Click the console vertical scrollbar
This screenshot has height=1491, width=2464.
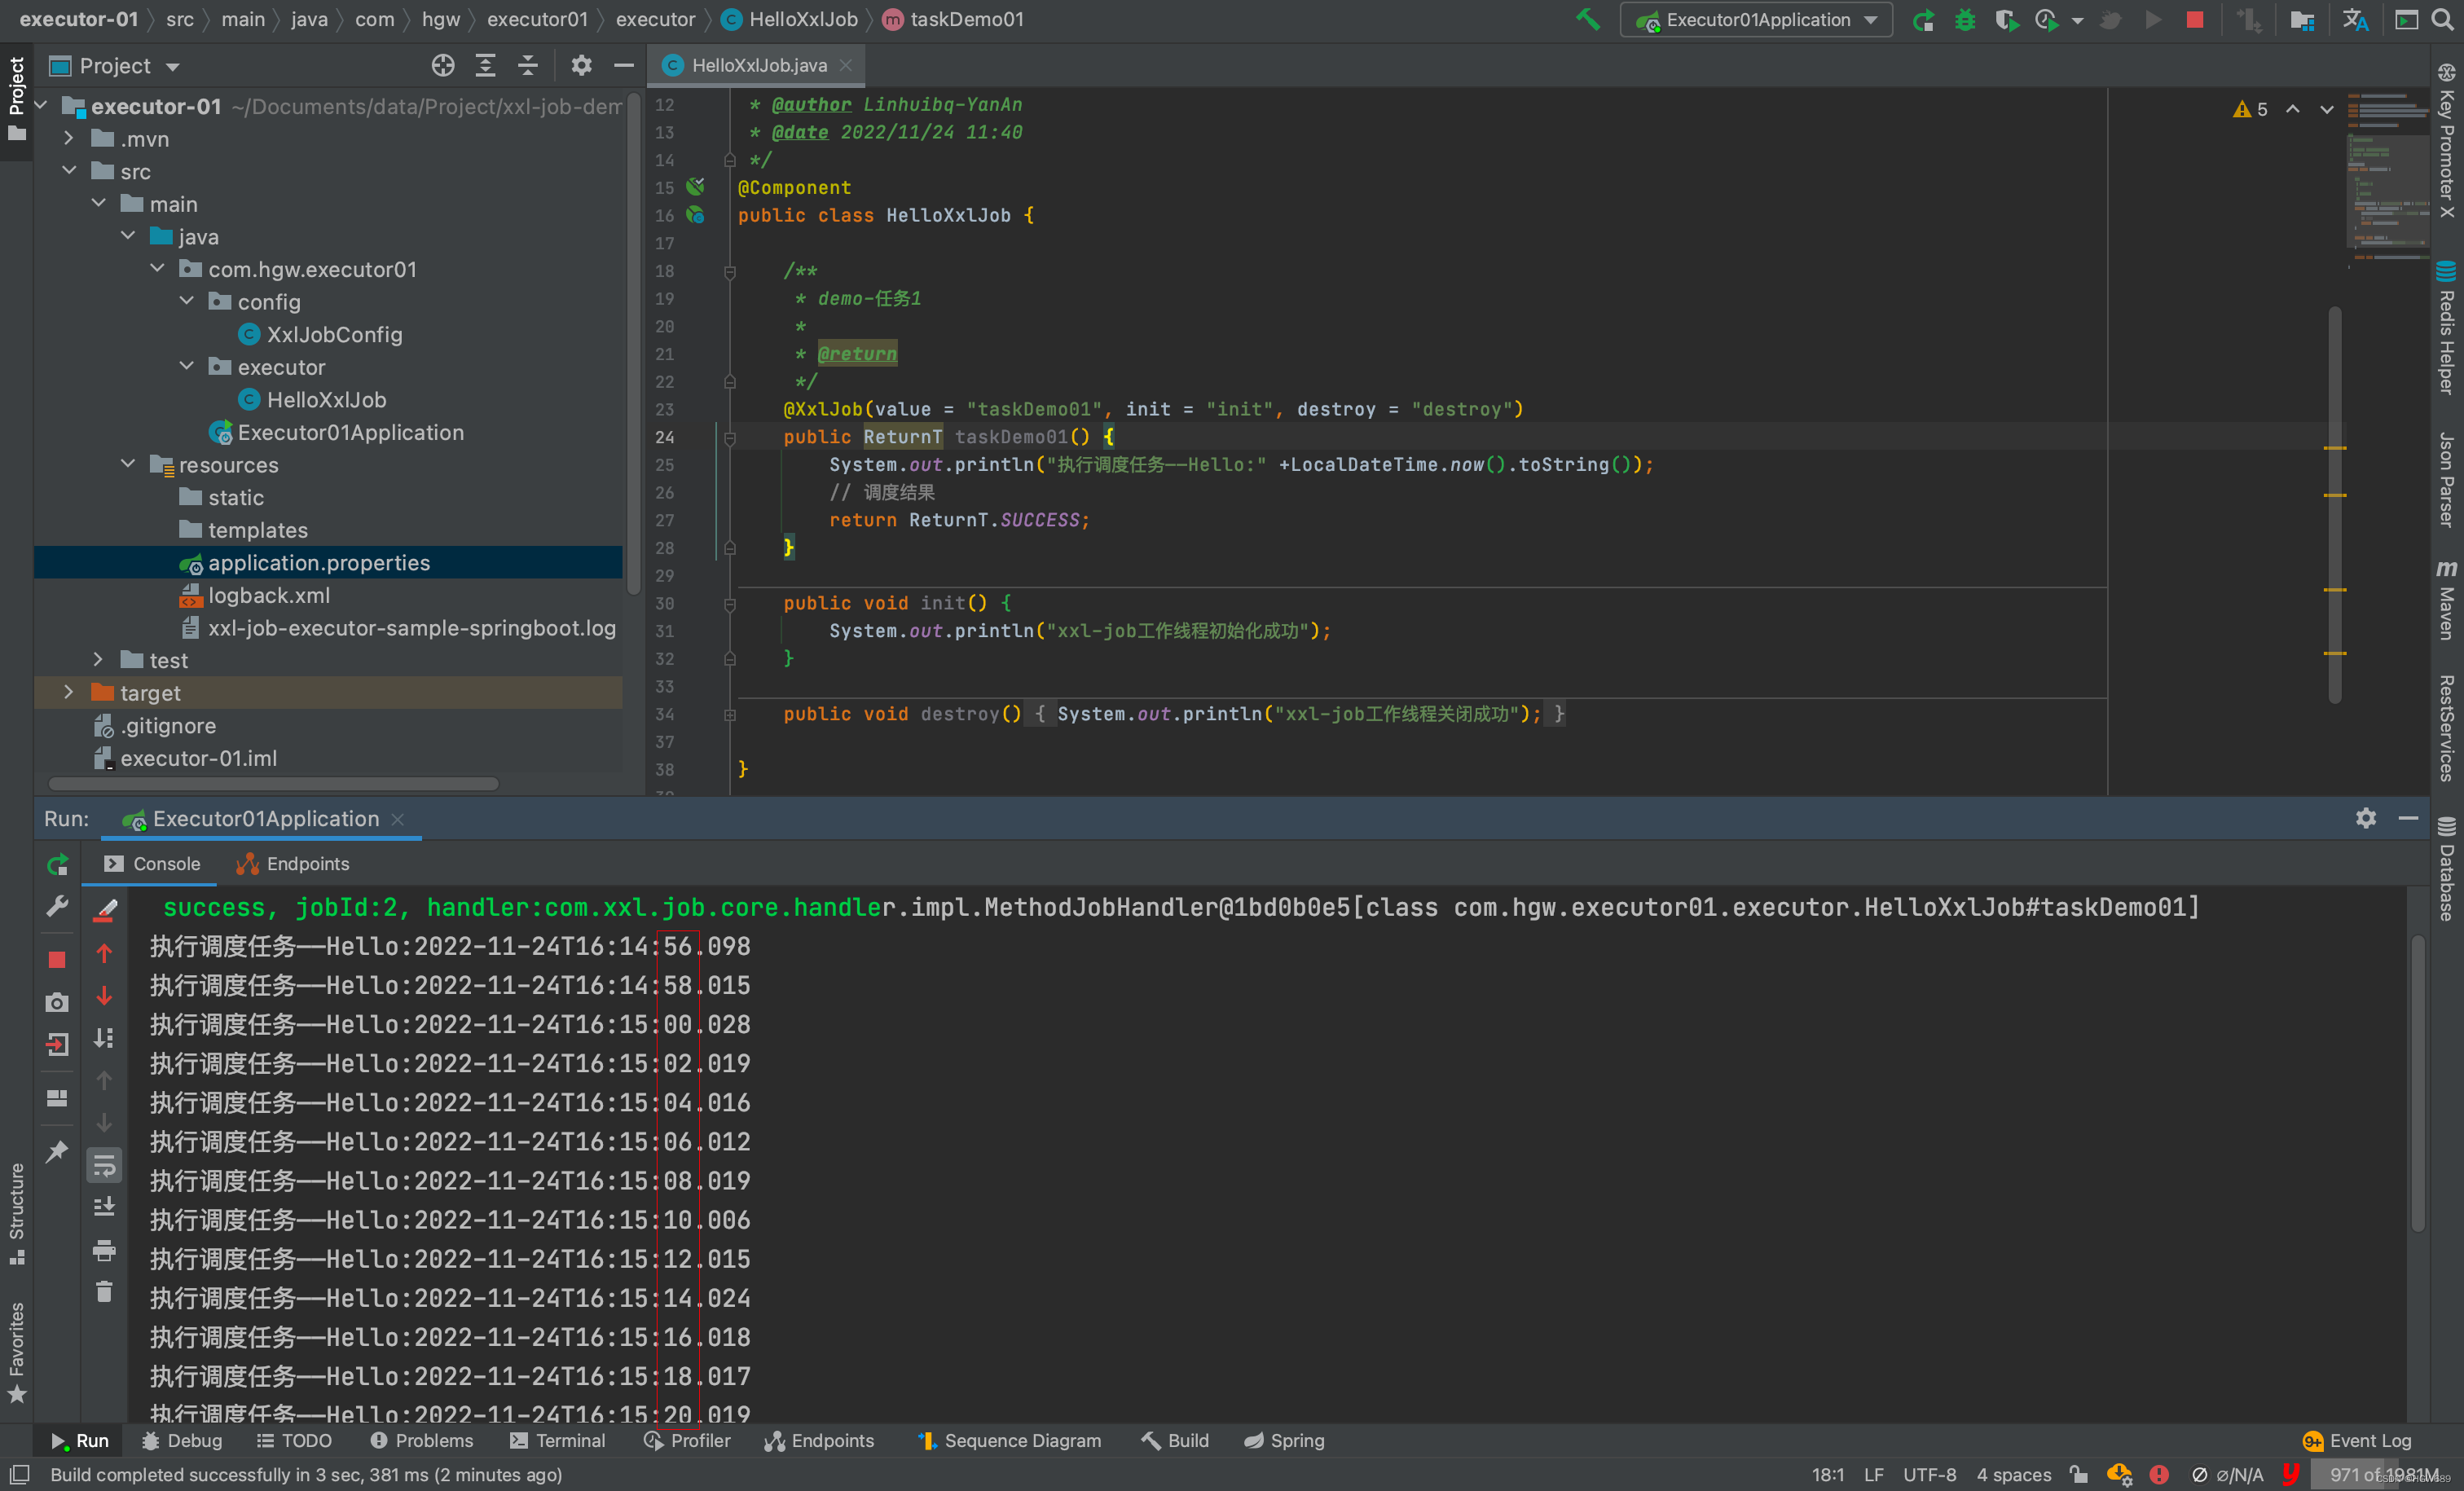[x=2417, y=1081]
